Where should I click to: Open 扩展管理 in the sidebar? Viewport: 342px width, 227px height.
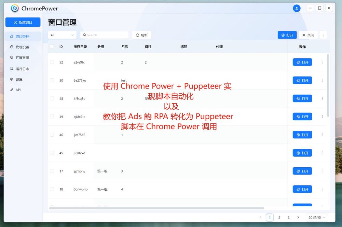[22, 57]
